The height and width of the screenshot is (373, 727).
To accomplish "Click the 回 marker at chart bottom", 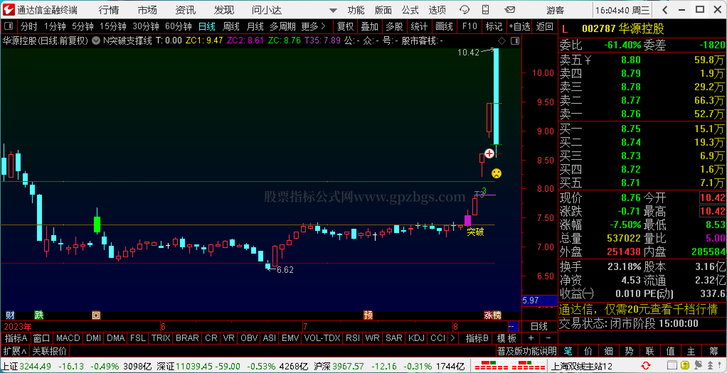I will tap(96, 315).
